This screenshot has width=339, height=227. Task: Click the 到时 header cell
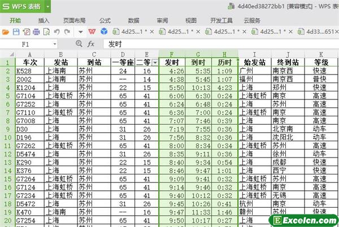pos(198,63)
